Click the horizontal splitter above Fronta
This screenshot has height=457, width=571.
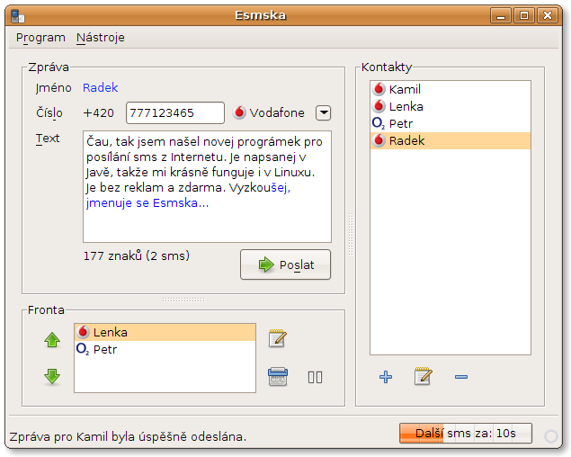[x=183, y=300]
